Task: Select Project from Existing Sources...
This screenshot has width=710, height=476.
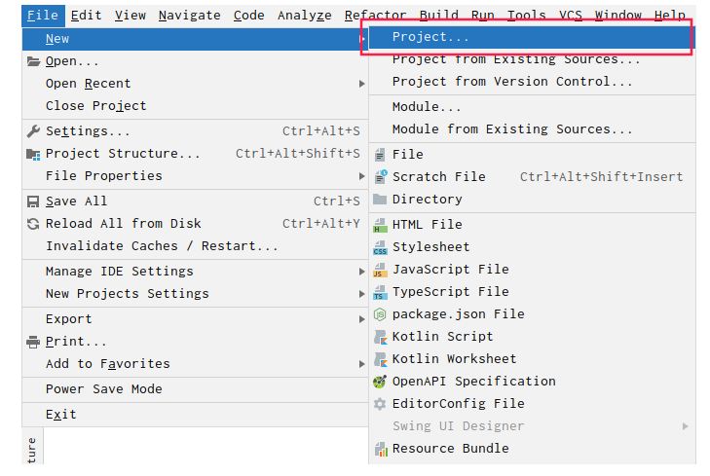Action: click(x=532, y=59)
